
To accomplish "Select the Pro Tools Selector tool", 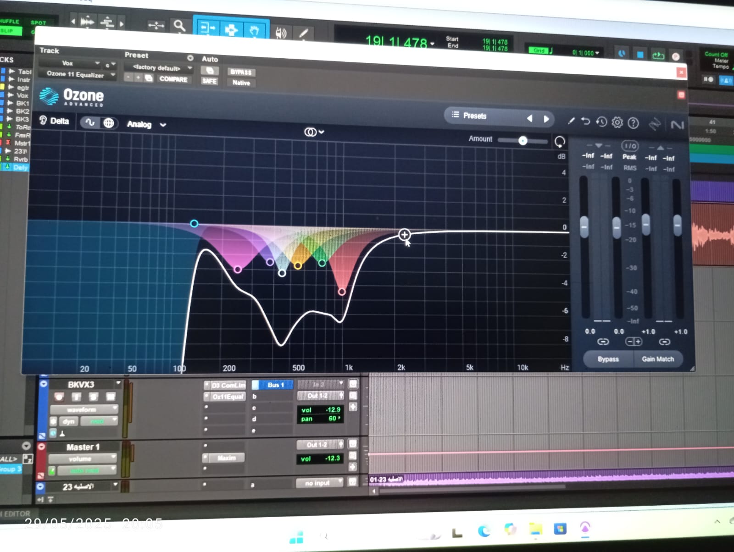I will [x=231, y=30].
